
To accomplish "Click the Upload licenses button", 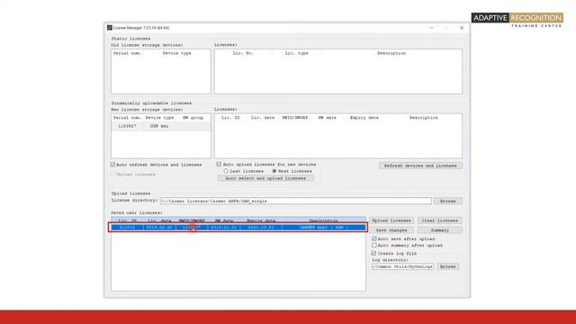I will point(391,220).
